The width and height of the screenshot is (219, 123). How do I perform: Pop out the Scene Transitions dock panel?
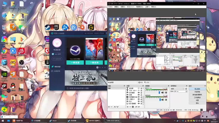[x=187, y=86]
